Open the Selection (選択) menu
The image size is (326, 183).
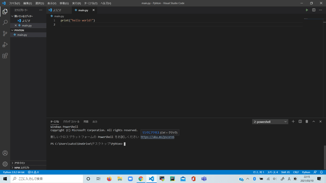click(39, 3)
